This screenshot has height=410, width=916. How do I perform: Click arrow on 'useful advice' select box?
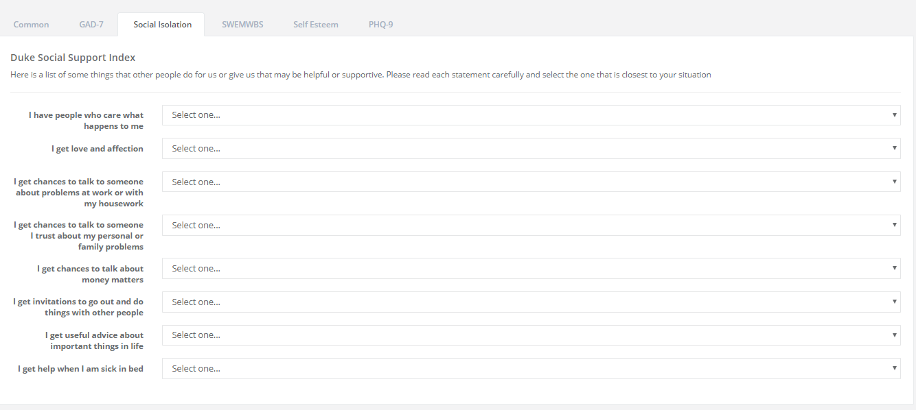[895, 335]
